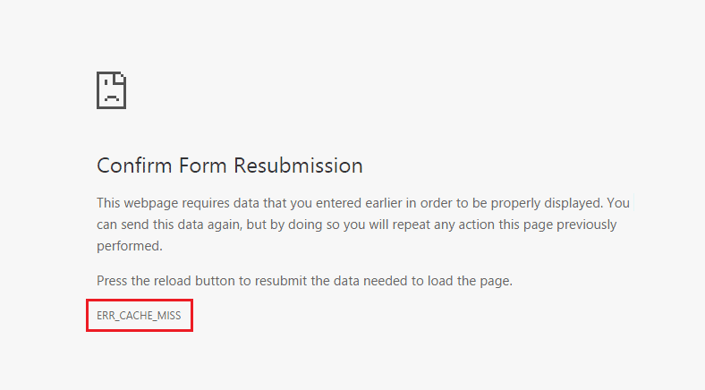Click the word "reload" in the instruction sentence
Image resolution: width=705 pixels, height=390 pixels.
pos(172,281)
